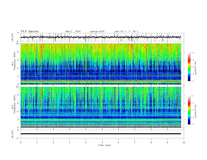This screenshot has height=160, width=207.
Task: Click the "VLF Spectra" plot title
Action: tap(30, 31)
